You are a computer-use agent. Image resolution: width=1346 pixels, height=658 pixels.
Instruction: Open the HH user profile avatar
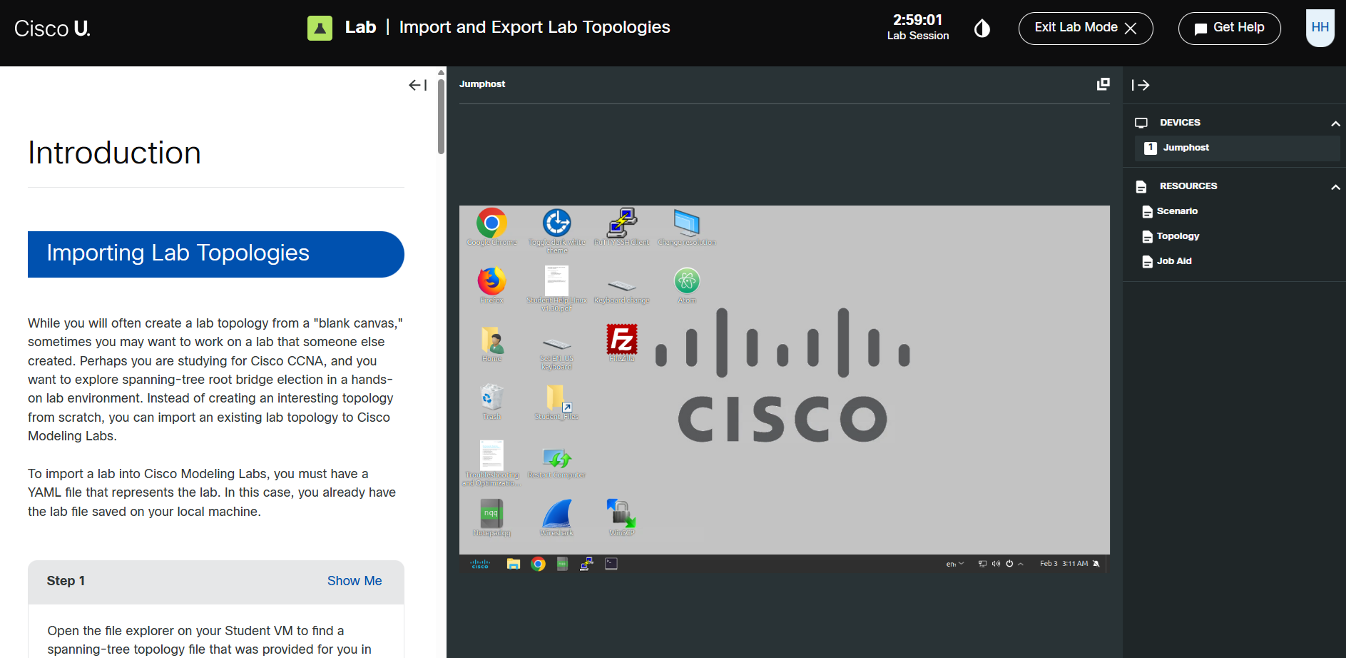pyautogui.click(x=1320, y=28)
